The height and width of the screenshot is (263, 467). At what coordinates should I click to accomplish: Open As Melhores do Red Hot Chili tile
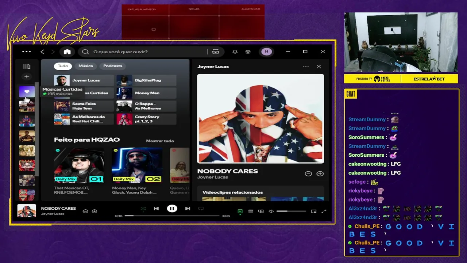pyautogui.click(x=84, y=119)
